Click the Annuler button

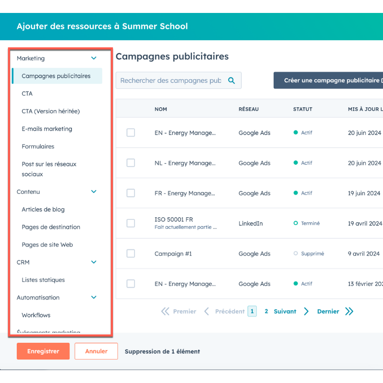[96, 351]
